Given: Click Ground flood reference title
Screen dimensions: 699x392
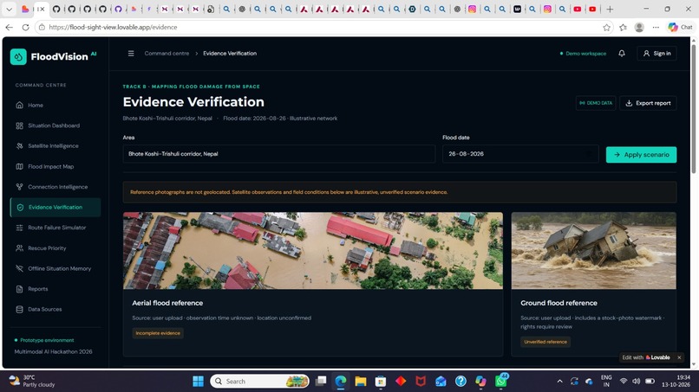Looking at the screenshot, I should tap(559, 303).
